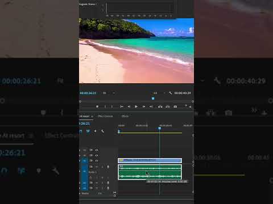
Task: Toggle voice-over record on track A3
Action: [x=108, y=188]
